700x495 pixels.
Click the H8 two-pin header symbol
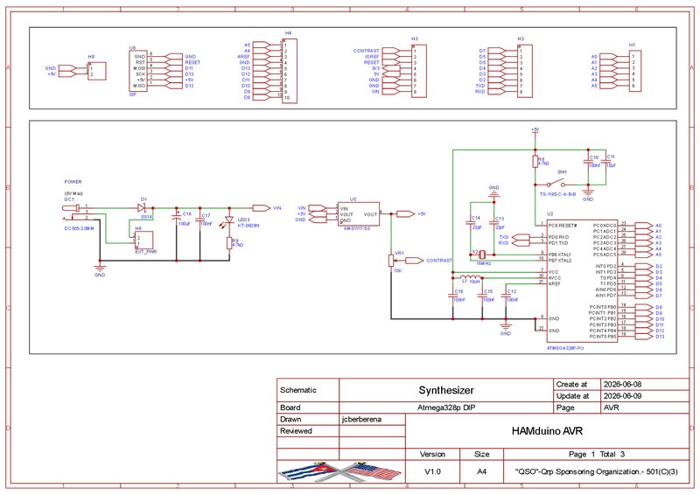(97, 72)
